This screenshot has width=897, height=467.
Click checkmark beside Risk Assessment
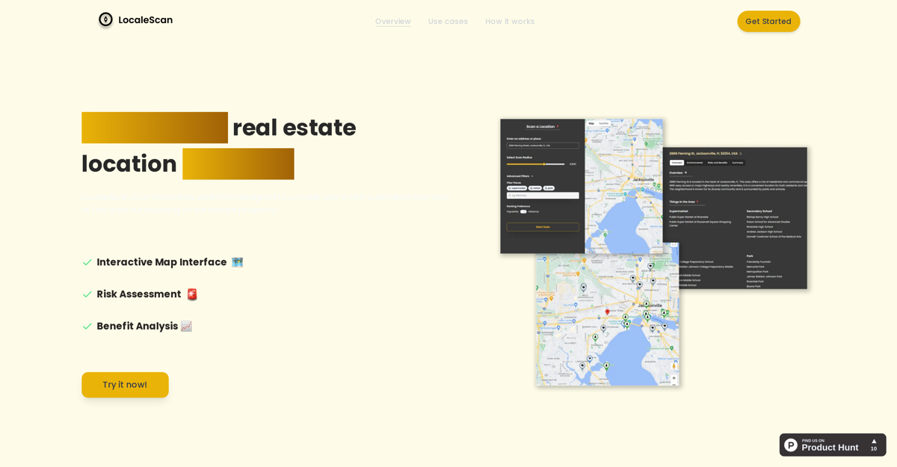tap(87, 294)
